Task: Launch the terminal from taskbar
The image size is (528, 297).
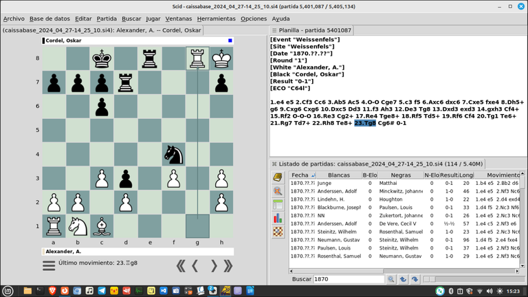Action: pos(40,291)
